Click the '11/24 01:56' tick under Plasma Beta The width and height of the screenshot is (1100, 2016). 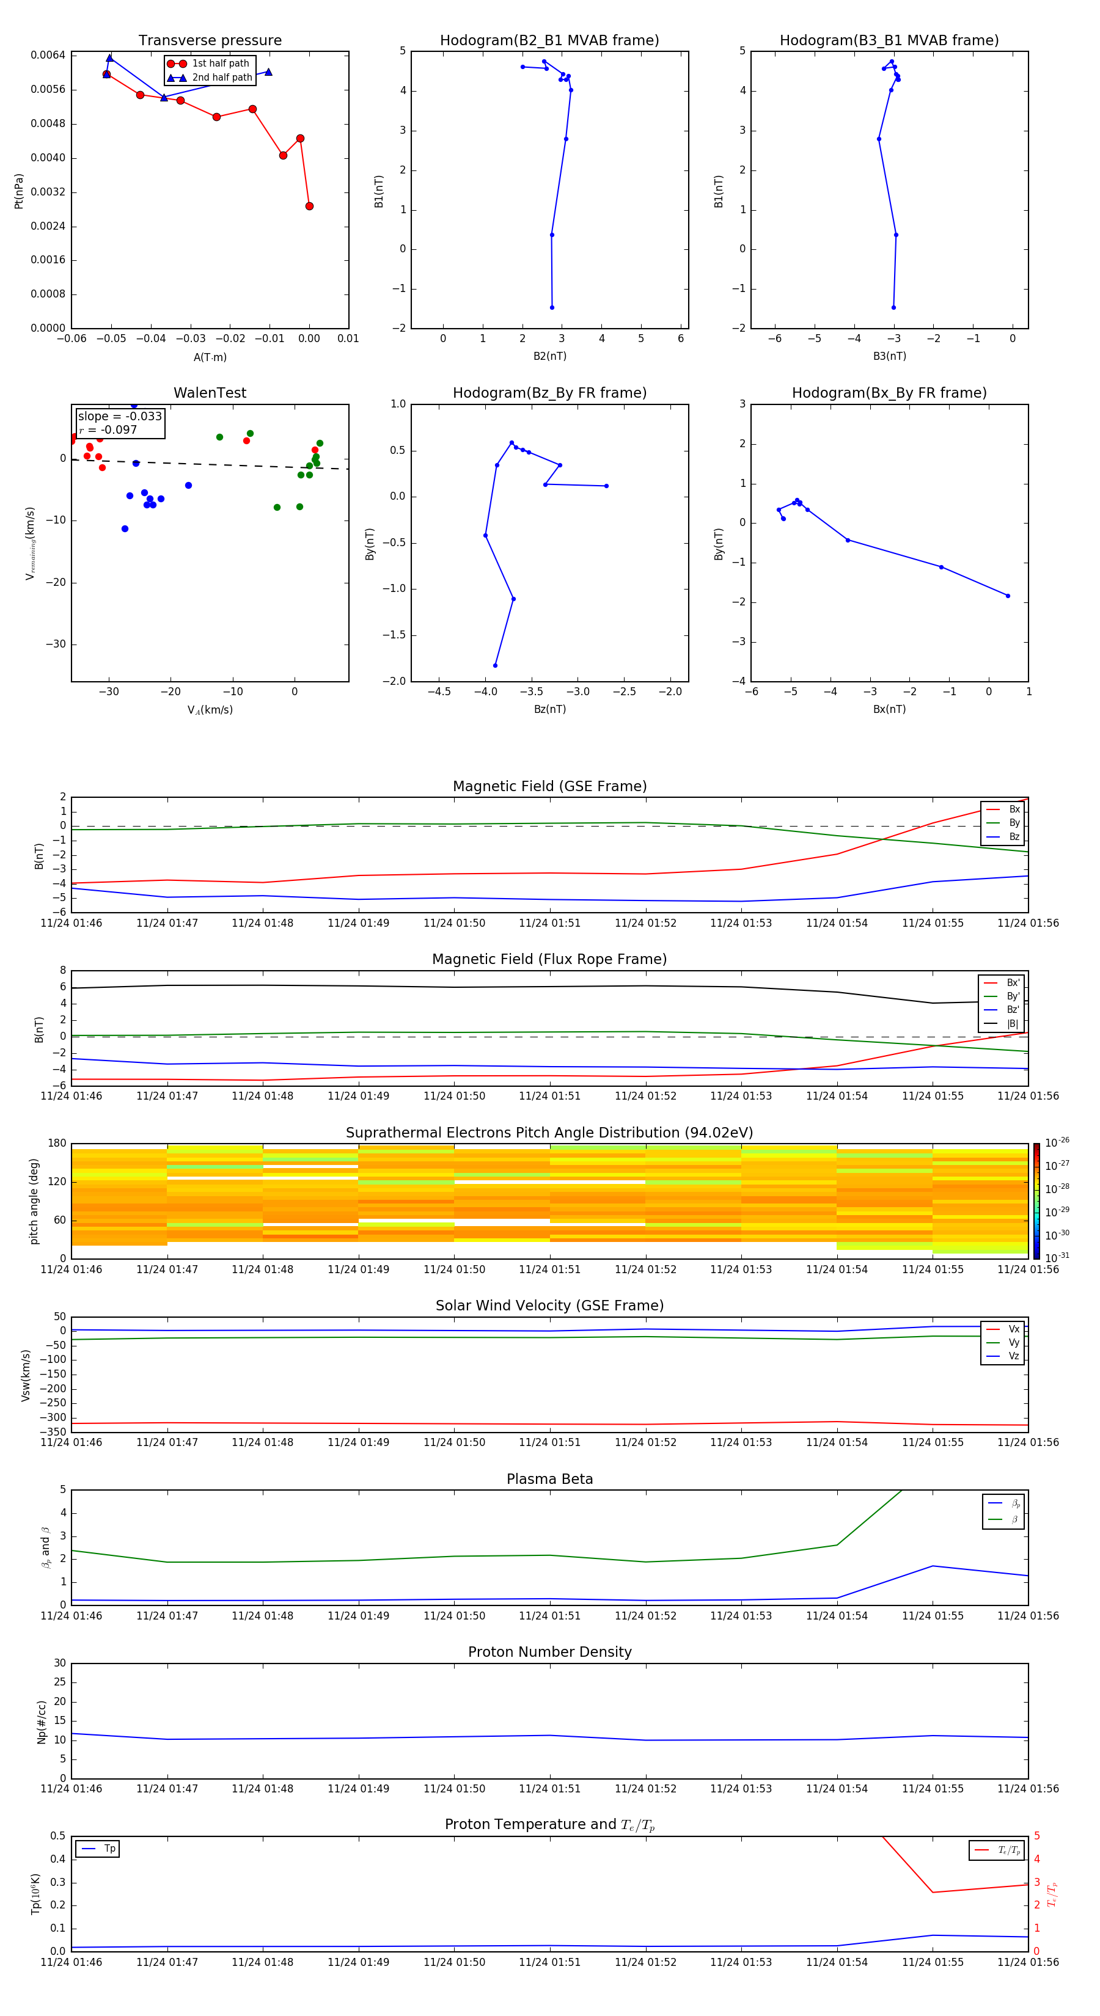pyautogui.click(x=1028, y=1615)
